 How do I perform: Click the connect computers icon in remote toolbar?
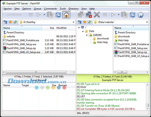(x=81, y=15)
